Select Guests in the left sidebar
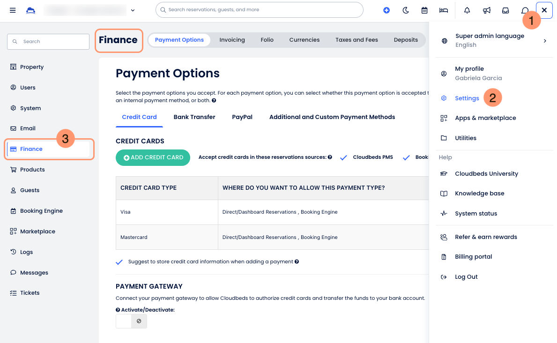The height and width of the screenshot is (343, 557). (30, 190)
